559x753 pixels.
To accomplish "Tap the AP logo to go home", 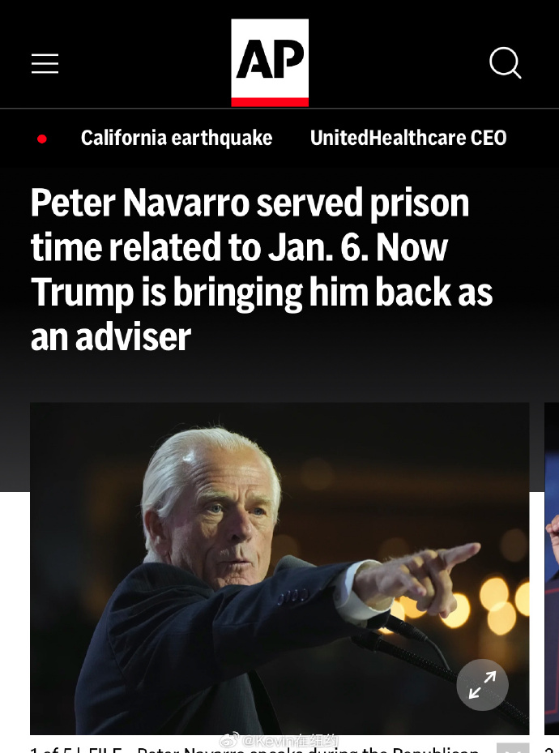I will coord(270,62).
